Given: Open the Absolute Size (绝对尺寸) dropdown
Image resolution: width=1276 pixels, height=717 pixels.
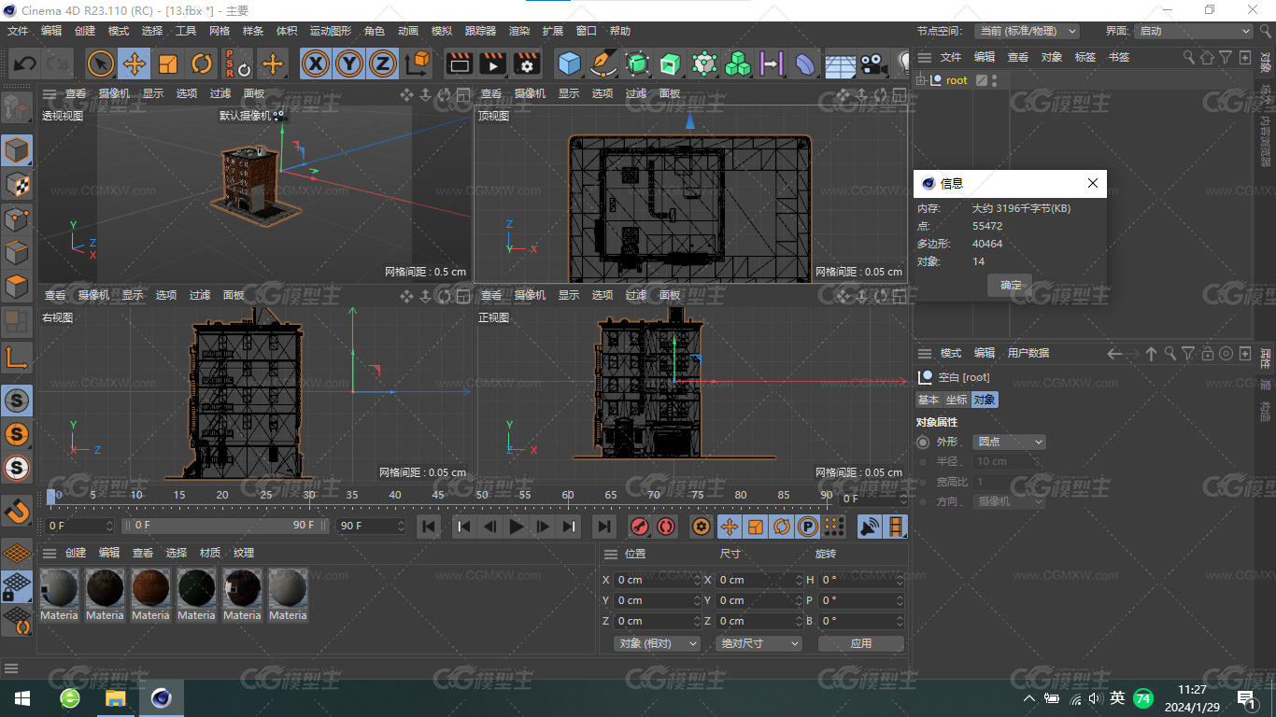Looking at the screenshot, I should point(759,643).
